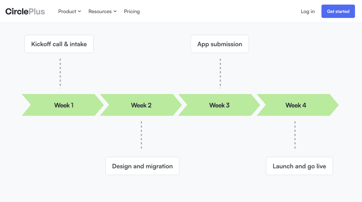Click dotted connector above Design and migration
The height and width of the screenshot is (202, 362).
[x=141, y=135]
